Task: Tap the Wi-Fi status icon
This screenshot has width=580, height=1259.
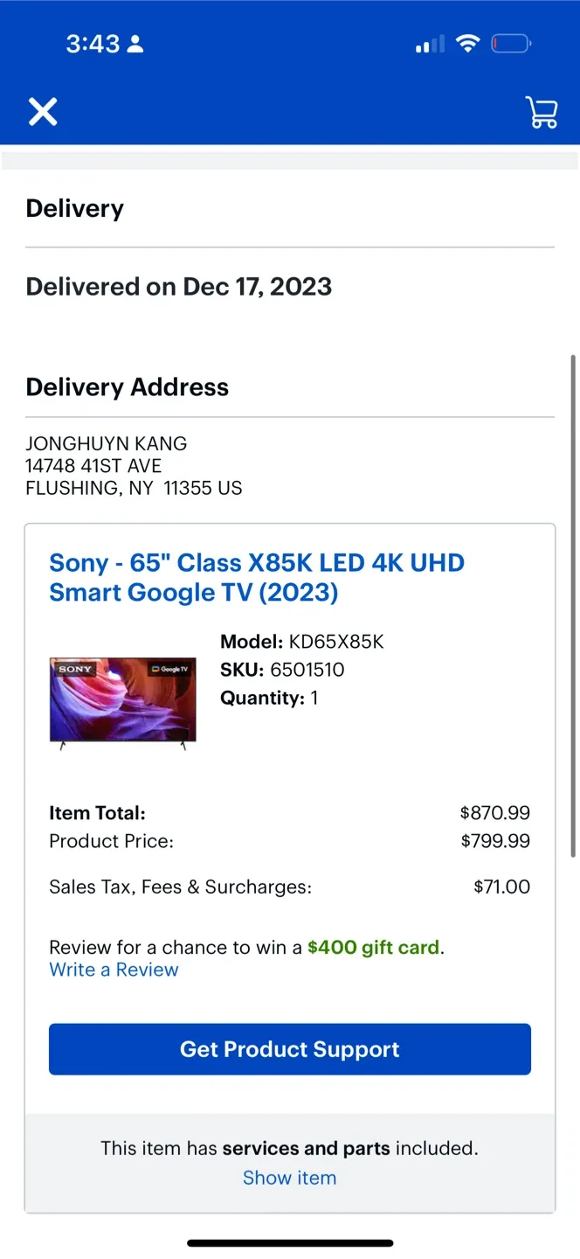Action: click(468, 43)
